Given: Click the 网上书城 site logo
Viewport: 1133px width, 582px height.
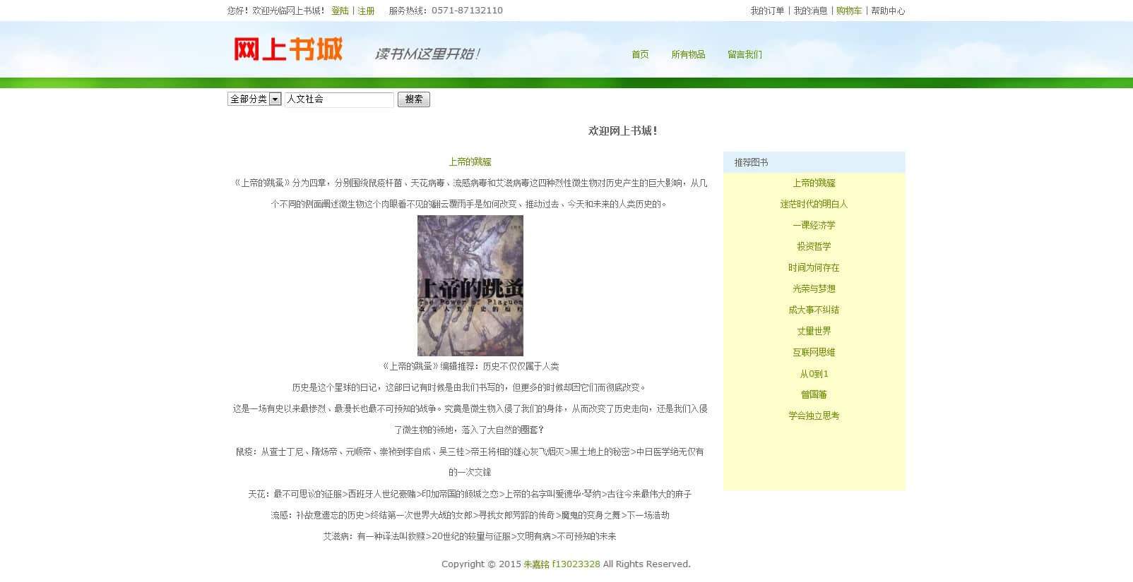Looking at the screenshot, I should pos(288,49).
